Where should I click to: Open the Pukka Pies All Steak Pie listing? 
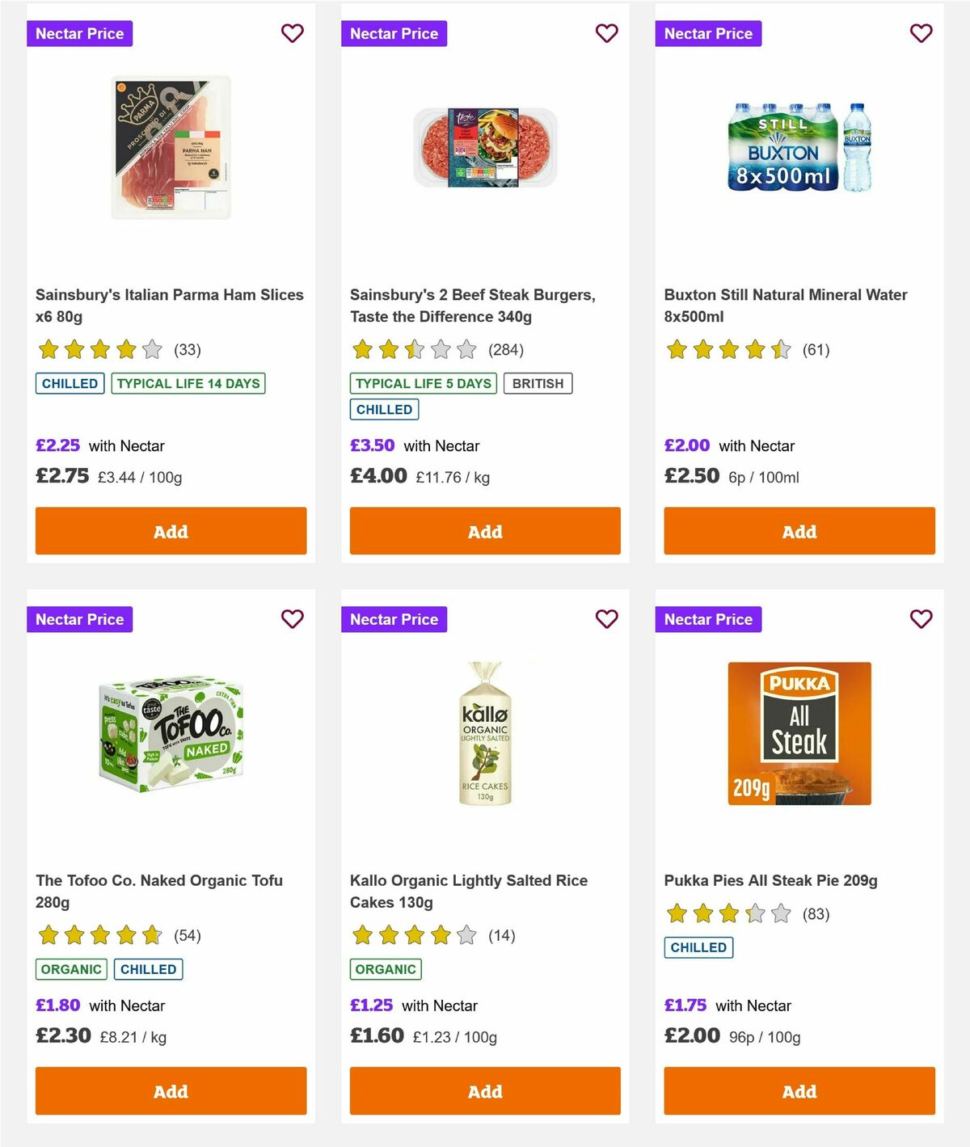point(770,880)
